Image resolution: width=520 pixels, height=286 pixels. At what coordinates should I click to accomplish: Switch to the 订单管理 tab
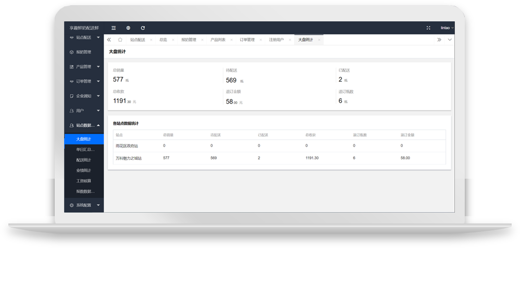(x=247, y=40)
